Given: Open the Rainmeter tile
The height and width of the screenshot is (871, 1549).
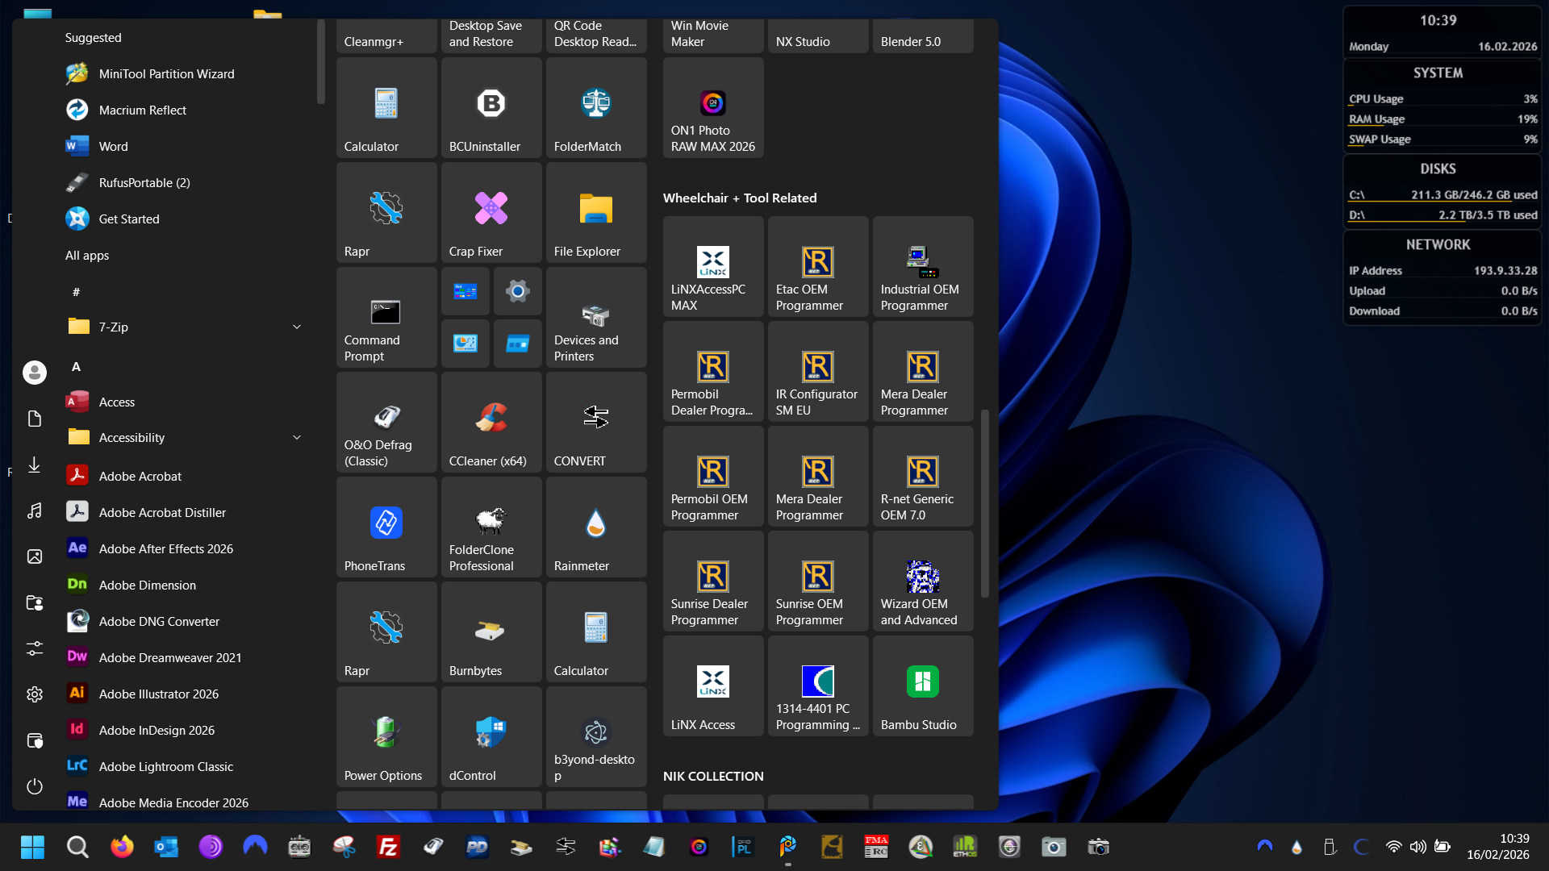Looking at the screenshot, I should [595, 527].
